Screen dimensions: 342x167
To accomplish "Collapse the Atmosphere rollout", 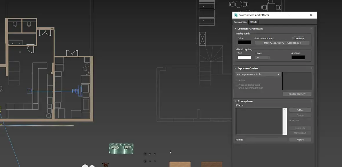I will 235,101.
